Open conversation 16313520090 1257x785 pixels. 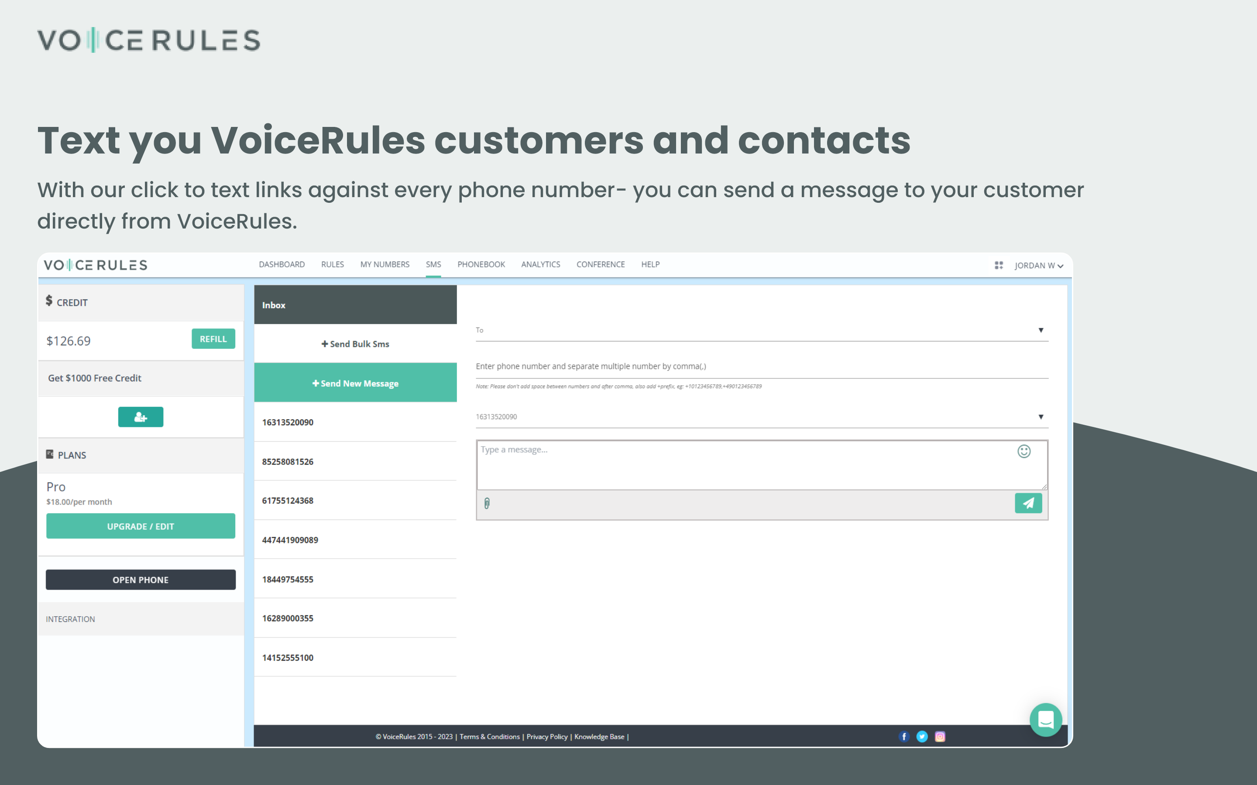click(355, 422)
